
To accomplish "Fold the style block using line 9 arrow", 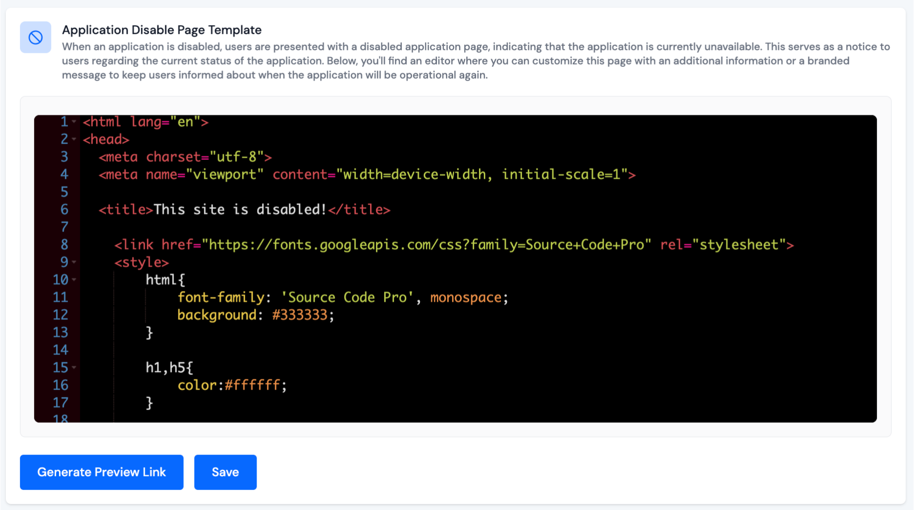I will click(74, 262).
